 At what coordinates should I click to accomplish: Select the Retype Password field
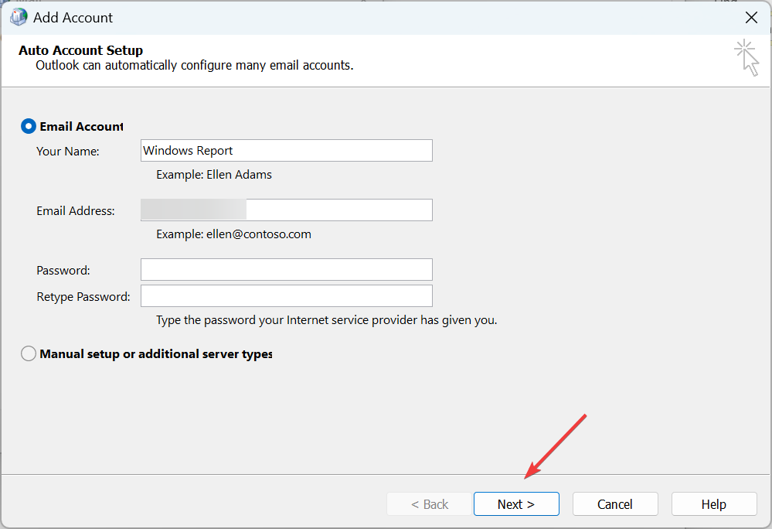click(287, 295)
